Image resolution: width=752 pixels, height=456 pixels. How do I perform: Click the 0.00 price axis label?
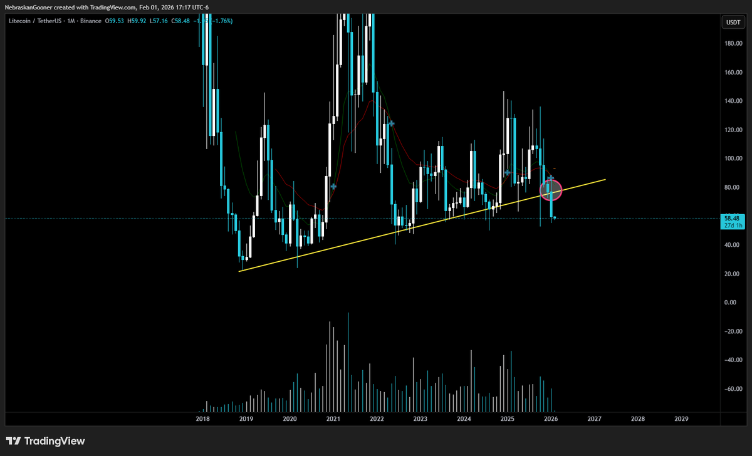coord(731,303)
